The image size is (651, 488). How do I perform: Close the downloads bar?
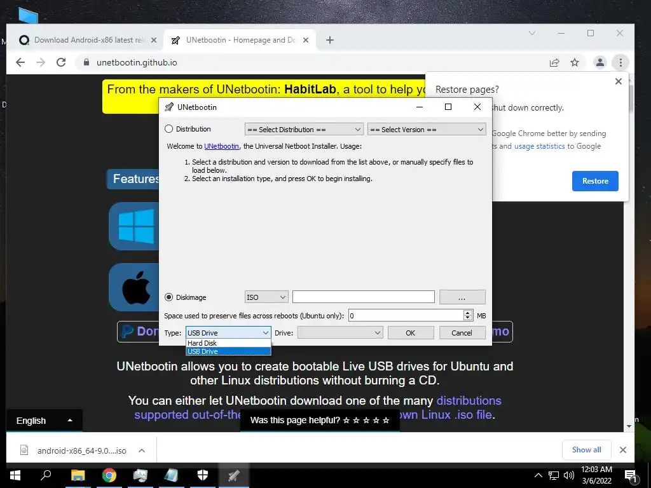[x=623, y=450]
